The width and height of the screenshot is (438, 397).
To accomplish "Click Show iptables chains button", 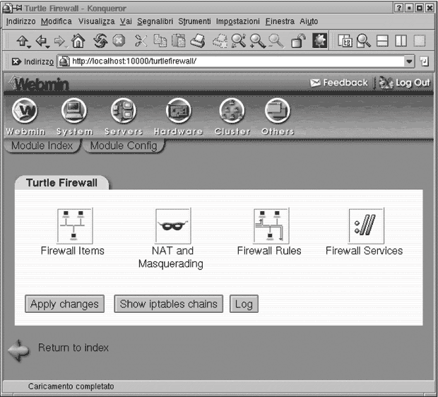I will [x=168, y=304].
